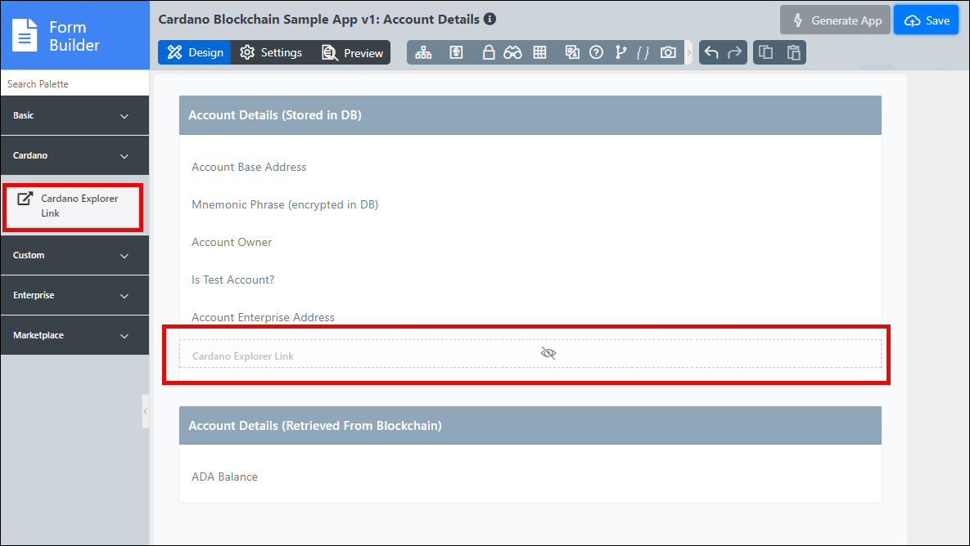Open the Settings tab
The height and width of the screenshot is (546, 970).
[x=271, y=52]
